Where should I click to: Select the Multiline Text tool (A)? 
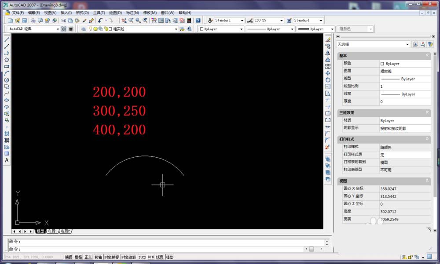7,160
